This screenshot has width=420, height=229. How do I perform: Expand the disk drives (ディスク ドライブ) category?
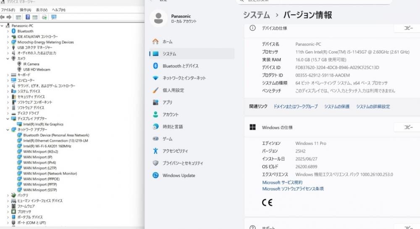8,113
